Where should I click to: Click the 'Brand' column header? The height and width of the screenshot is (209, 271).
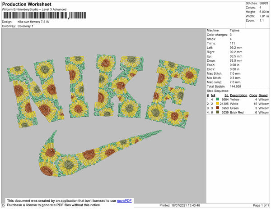point(263,95)
